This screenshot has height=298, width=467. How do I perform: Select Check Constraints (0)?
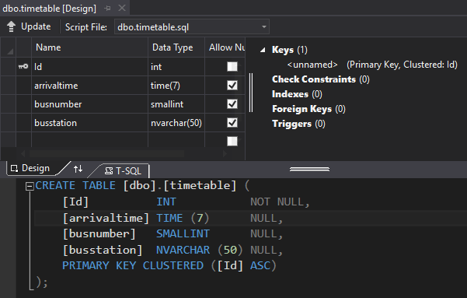click(320, 79)
